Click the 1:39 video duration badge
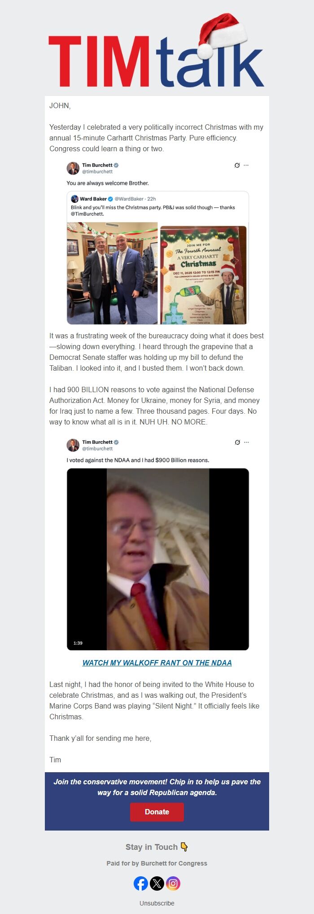The width and height of the screenshot is (314, 914). [78, 643]
